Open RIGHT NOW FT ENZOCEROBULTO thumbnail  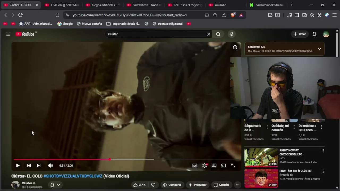pos(261,158)
